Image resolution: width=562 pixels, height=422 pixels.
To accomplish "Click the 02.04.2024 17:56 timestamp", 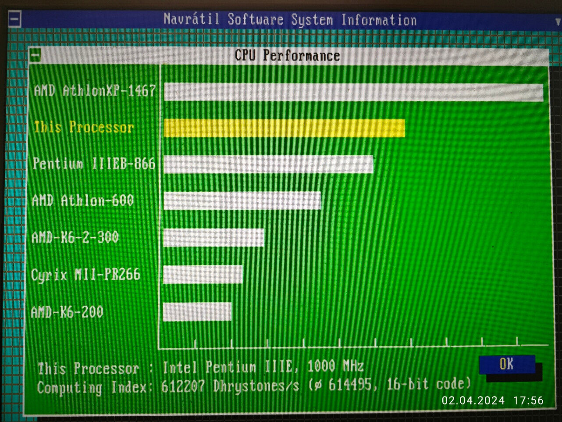I will pos(492,401).
